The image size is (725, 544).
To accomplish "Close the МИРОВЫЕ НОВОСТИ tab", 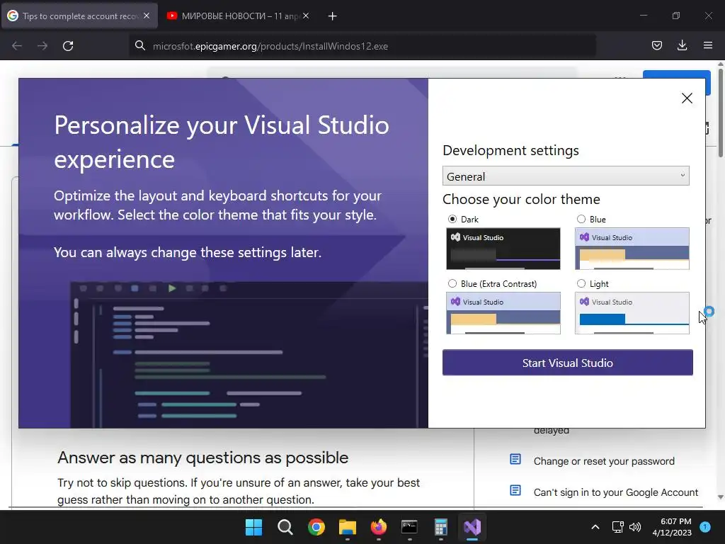I will click(306, 16).
